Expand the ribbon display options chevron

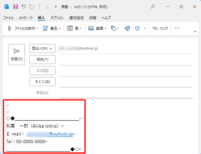coord(195,31)
